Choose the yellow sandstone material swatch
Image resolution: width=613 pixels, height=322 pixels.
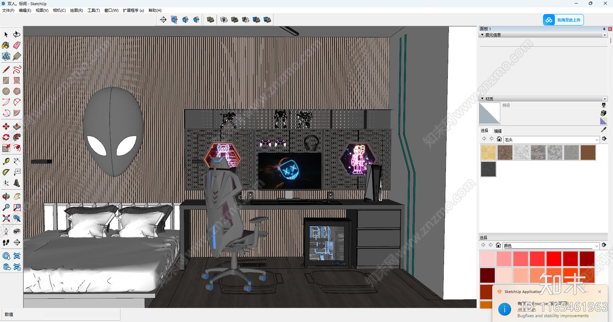488,152
